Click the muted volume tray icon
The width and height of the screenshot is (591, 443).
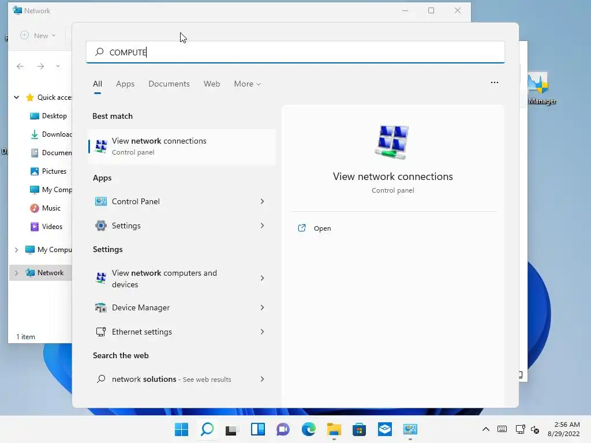pyautogui.click(x=535, y=429)
